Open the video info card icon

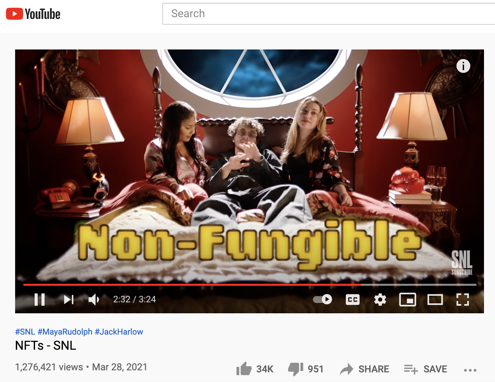[463, 66]
